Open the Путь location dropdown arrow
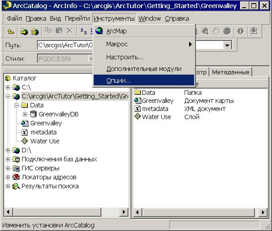The width and height of the screenshot is (272, 231). point(227,45)
